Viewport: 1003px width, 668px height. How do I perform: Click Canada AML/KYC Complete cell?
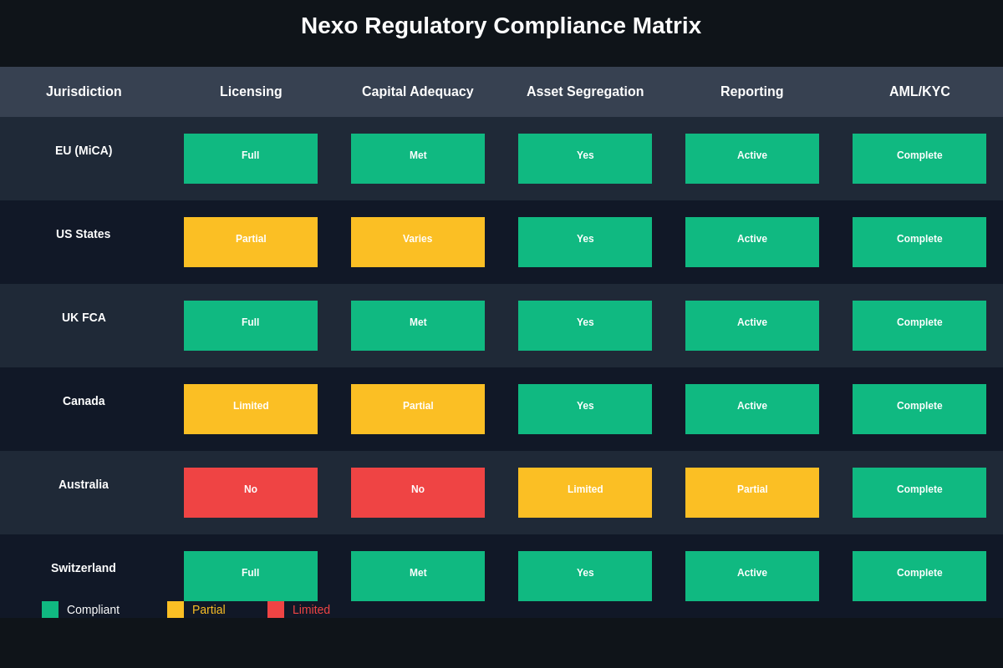pyautogui.click(x=919, y=409)
